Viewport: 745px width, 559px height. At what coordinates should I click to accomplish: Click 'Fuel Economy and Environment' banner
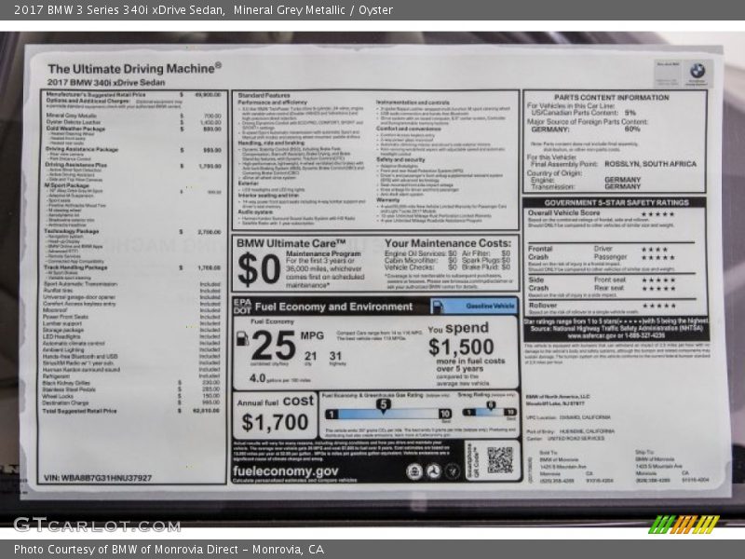[x=333, y=307]
